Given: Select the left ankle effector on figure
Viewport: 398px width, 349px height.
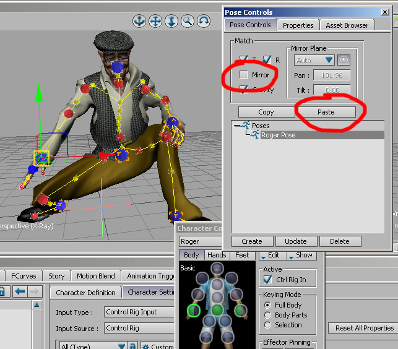Looking at the screenshot, I should coord(206,337).
